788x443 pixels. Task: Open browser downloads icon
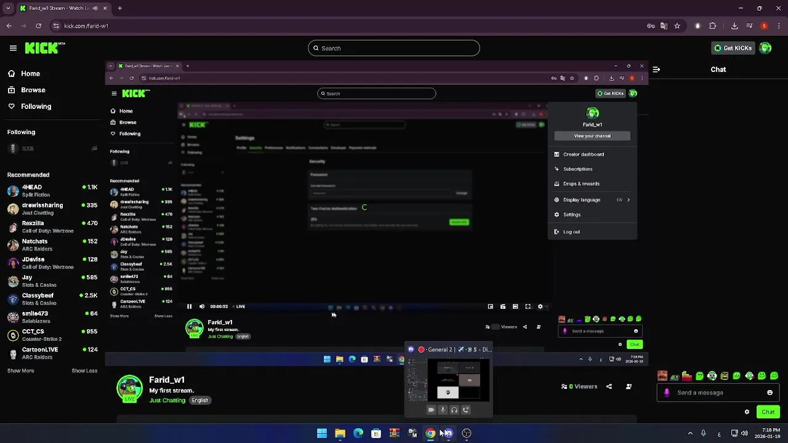(x=734, y=26)
